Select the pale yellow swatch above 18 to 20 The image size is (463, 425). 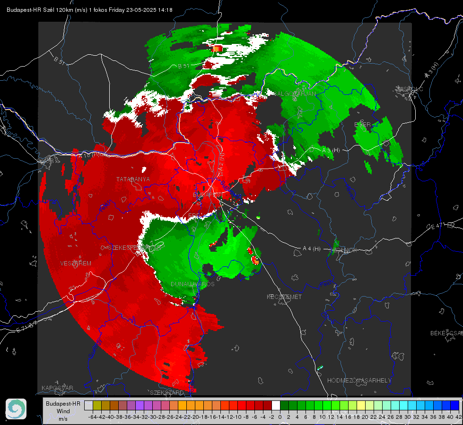361,405
